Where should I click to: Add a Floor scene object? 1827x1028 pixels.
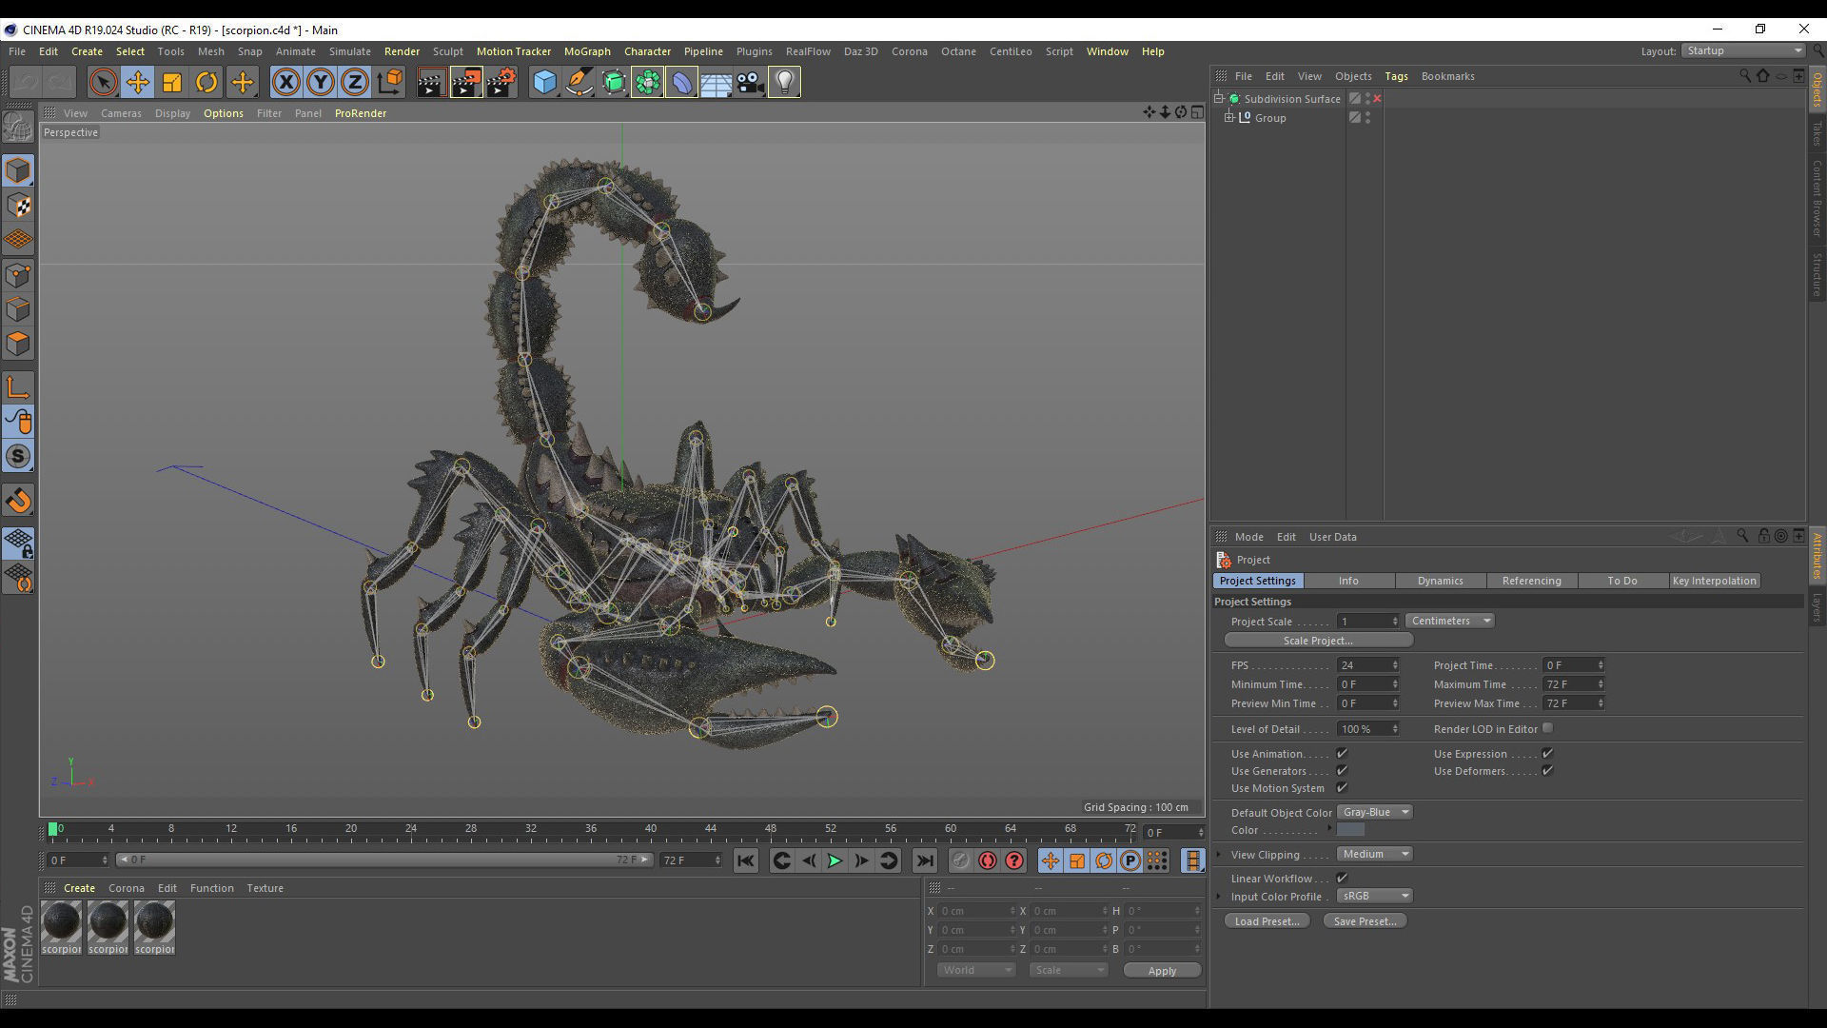tap(716, 83)
